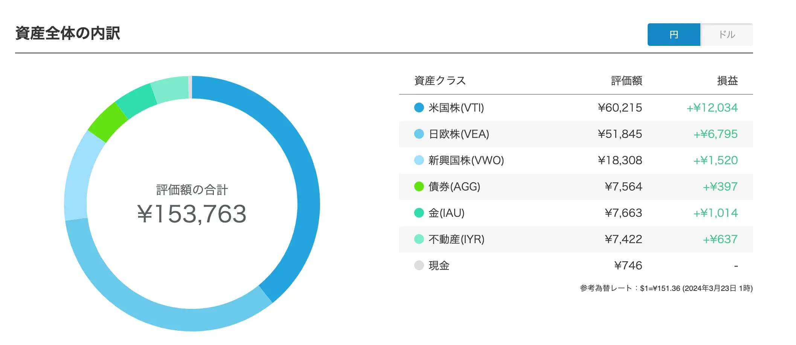Image resolution: width=796 pixels, height=345 pixels.
Task: Click the +¥12,034 profit value
Action: pos(712,108)
